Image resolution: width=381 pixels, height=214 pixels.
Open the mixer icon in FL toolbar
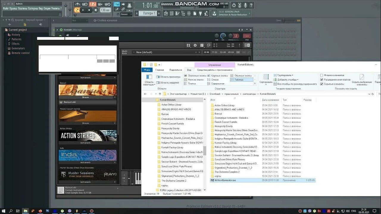click(189, 13)
